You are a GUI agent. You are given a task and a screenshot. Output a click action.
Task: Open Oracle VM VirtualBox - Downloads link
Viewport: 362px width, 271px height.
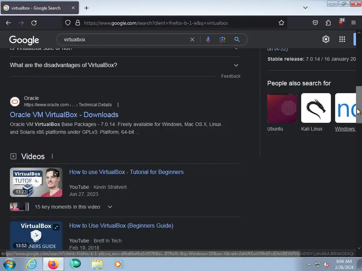tap(64, 115)
